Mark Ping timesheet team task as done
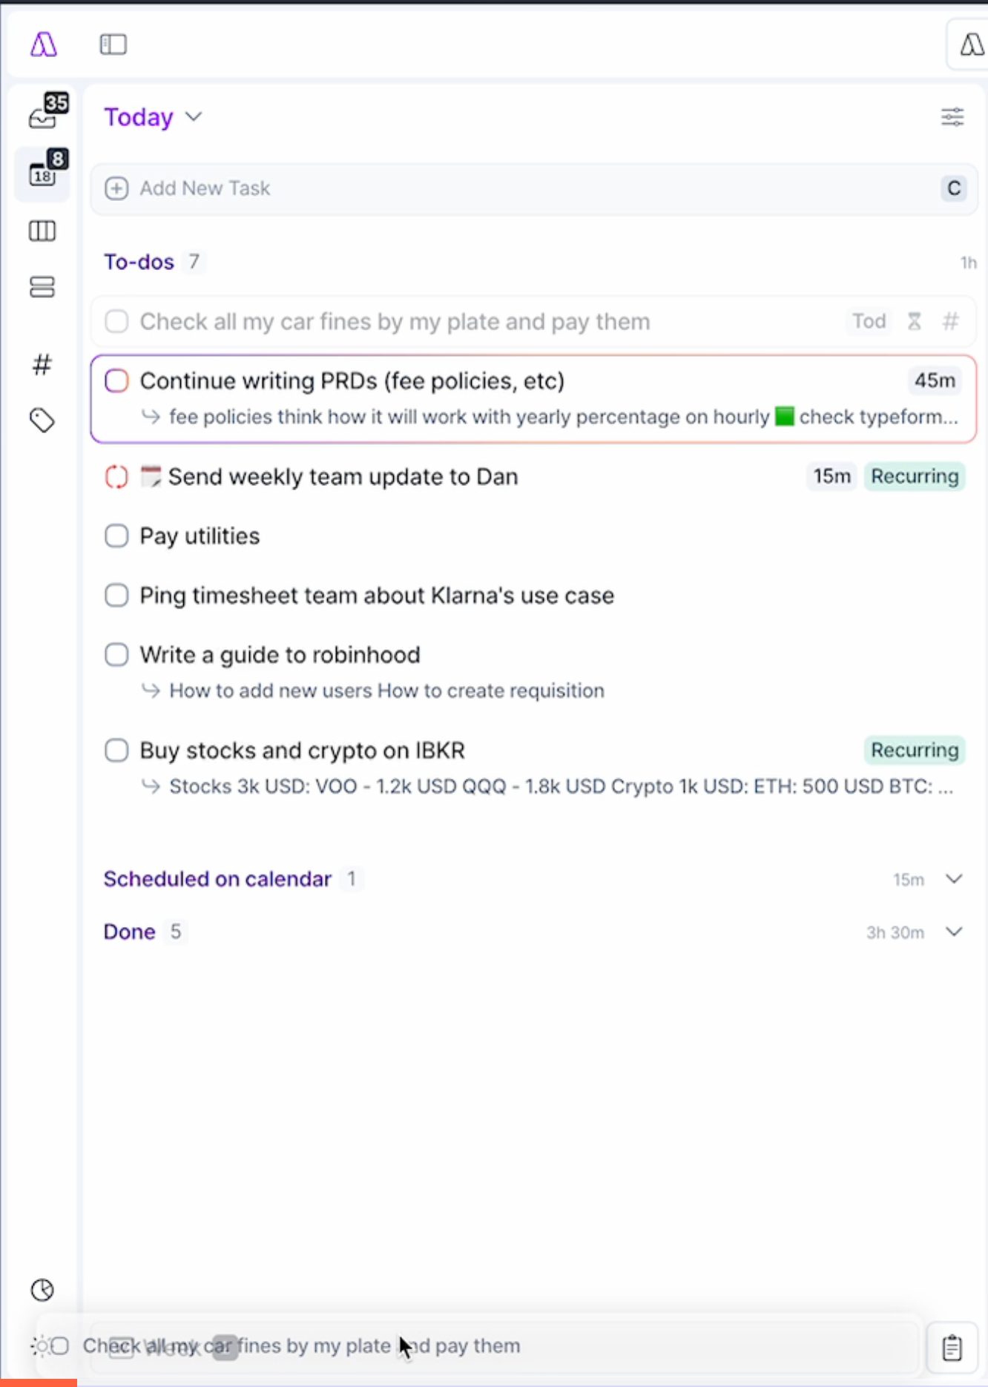988x1387 pixels. (116, 595)
